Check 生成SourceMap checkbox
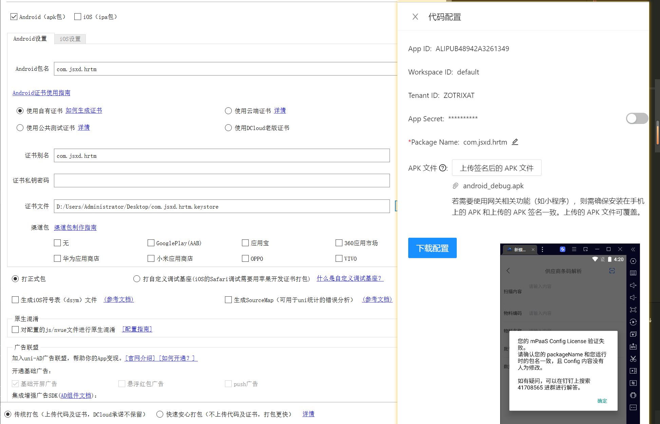This screenshot has height=424, width=660. coord(228,300)
